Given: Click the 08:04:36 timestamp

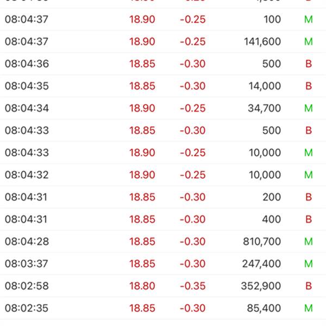Looking at the screenshot, I should [x=27, y=64].
